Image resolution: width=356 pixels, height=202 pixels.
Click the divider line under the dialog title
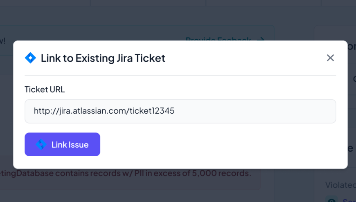tap(180, 75)
